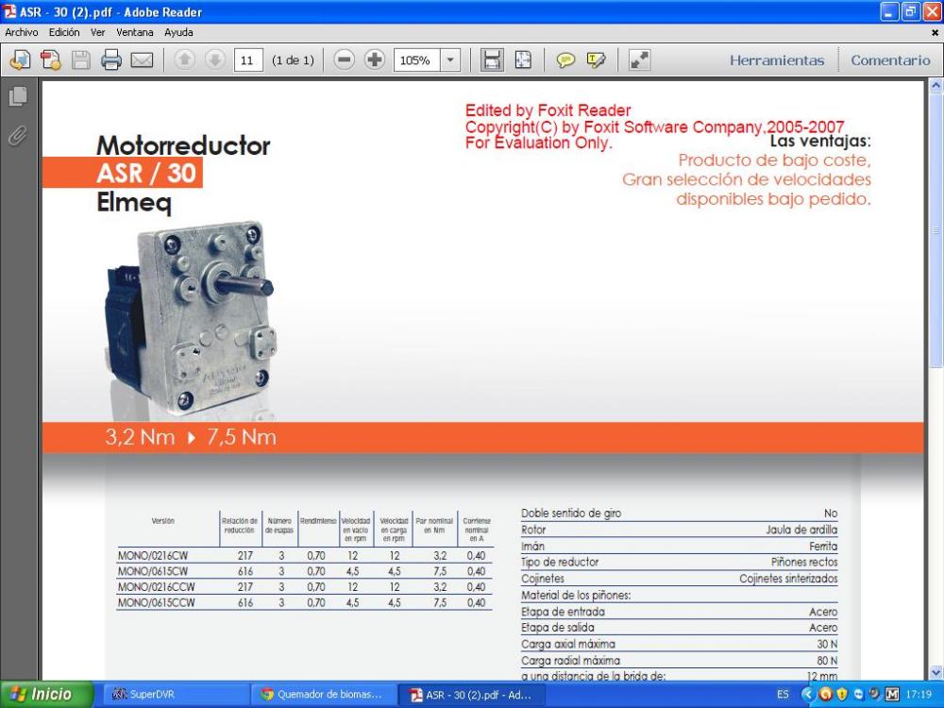This screenshot has width=944, height=708.
Task: Zoom in with the plus button
Action: [375, 59]
